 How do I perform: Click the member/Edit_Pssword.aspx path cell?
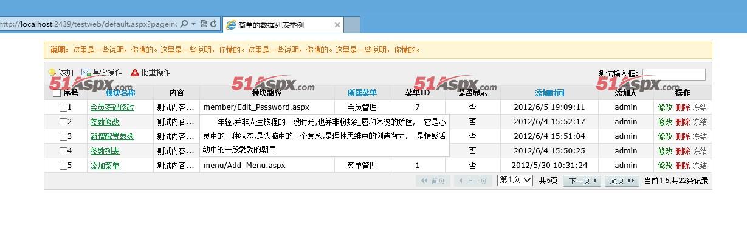(x=267, y=107)
